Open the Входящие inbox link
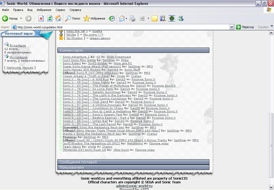 click(18, 45)
